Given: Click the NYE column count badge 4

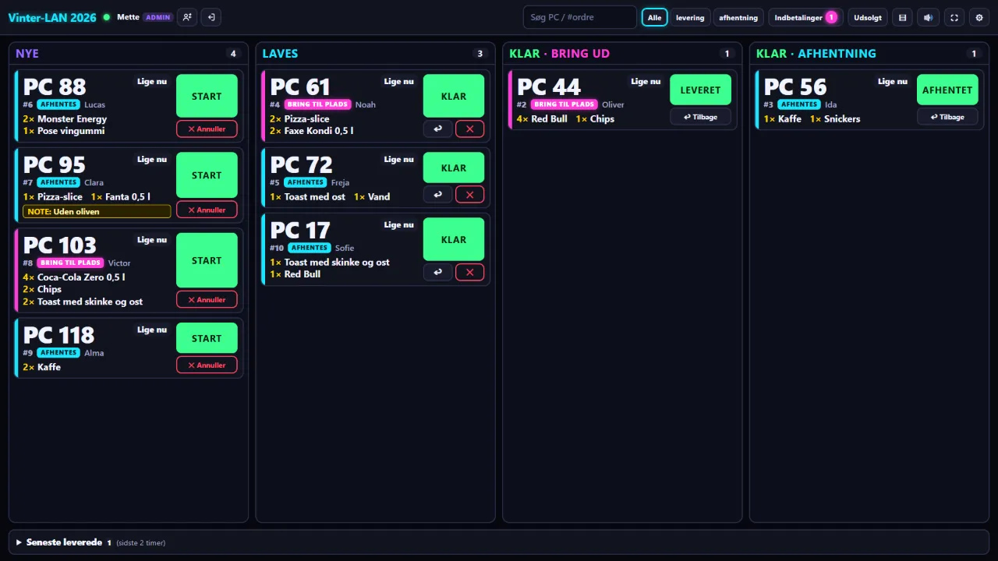Looking at the screenshot, I should (x=232, y=54).
